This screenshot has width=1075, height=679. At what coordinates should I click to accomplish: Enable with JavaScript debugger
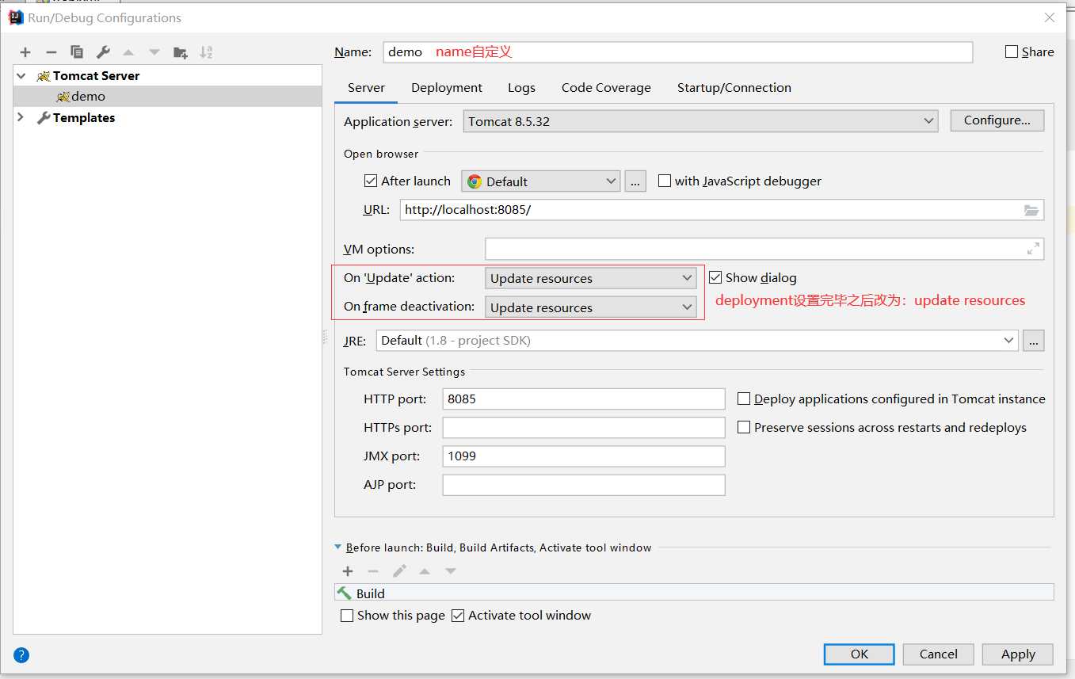pos(665,181)
